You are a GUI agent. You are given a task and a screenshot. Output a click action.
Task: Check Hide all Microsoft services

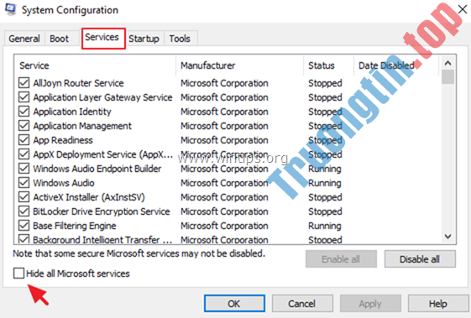click(x=19, y=274)
